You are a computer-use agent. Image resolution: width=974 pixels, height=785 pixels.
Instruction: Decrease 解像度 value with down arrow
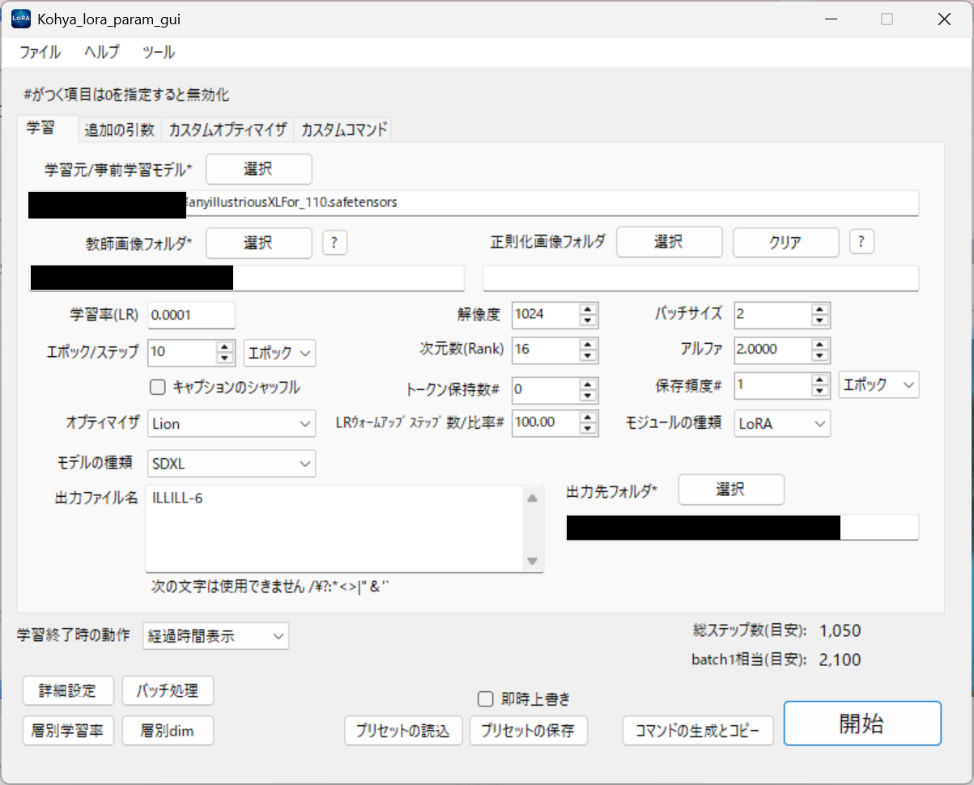589,320
